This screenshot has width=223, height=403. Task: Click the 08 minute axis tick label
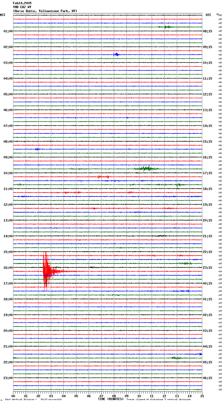[114, 396]
